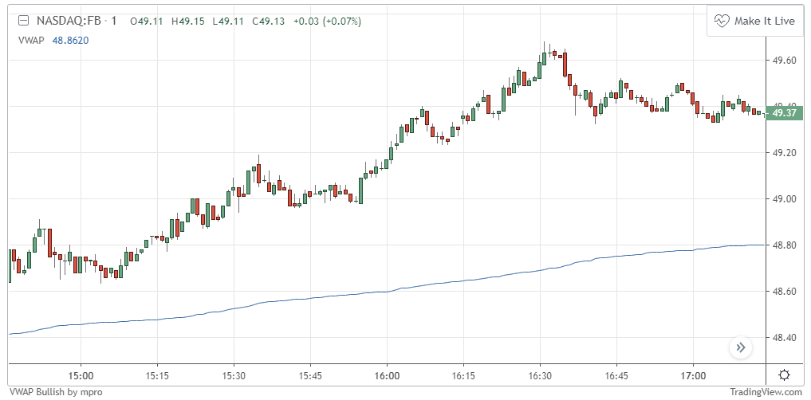Image resolution: width=811 pixels, height=400 pixels.
Task: Open the TradingView.com link
Action: tap(766, 391)
